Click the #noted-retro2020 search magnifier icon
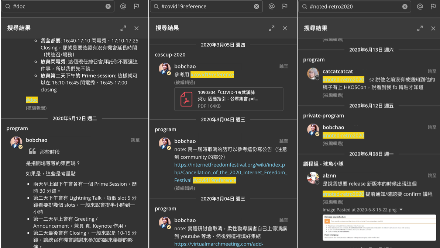This screenshot has width=440, height=248. [x=305, y=6]
